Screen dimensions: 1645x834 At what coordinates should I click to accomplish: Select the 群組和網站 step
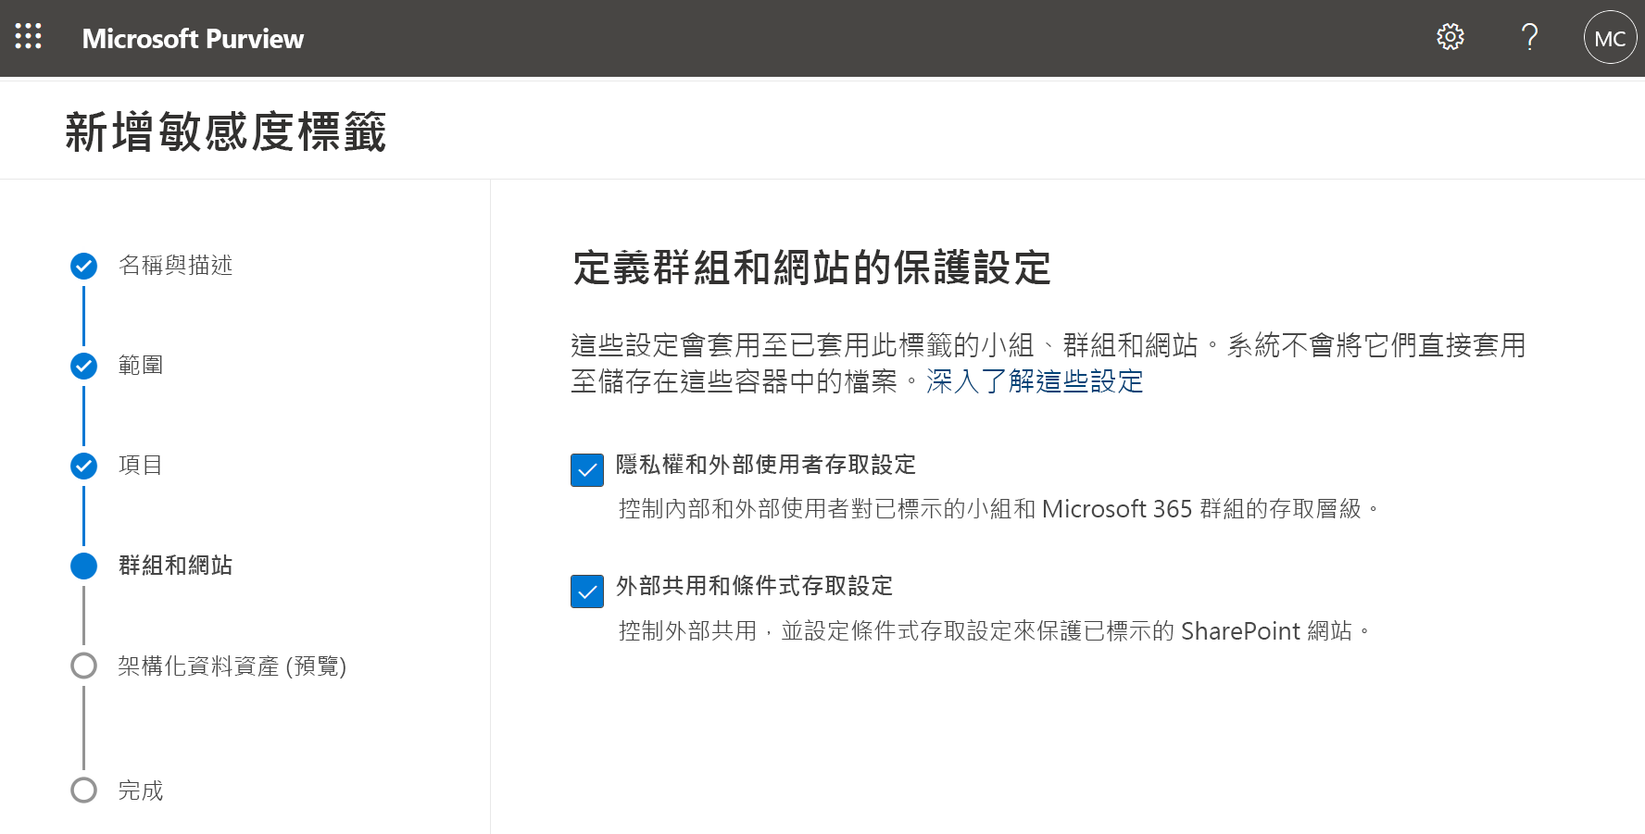[175, 566]
